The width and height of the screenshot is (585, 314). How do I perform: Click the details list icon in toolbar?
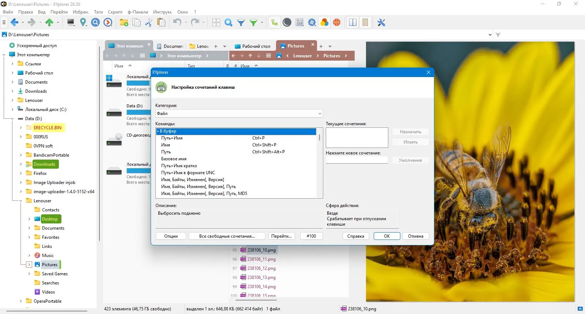click(299, 23)
